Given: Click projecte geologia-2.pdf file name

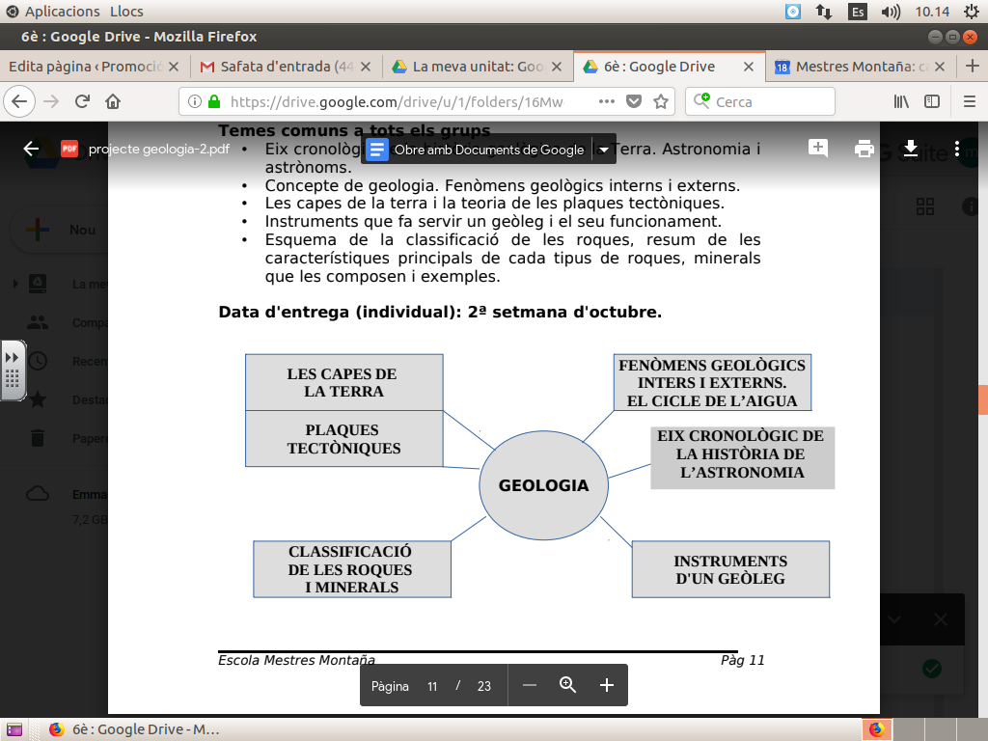Looking at the screenshot, I should click(x=159, y=150).
